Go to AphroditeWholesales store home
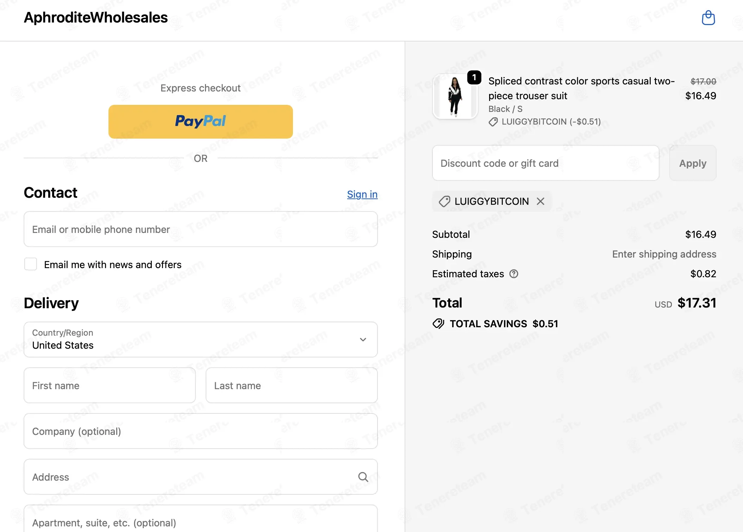The image size is (743, 532). pyautogui.click(x=96, y=18)
